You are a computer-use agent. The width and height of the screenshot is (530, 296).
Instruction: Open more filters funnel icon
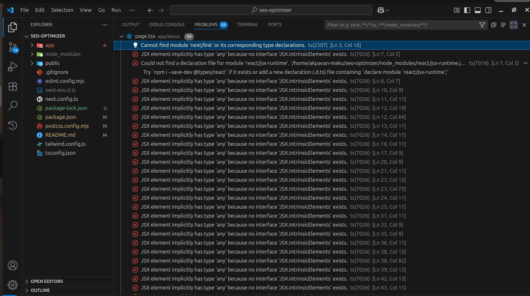click(x=482, y=25)
